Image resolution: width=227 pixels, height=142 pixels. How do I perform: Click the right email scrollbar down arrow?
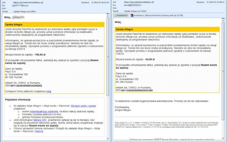(223, 139)
